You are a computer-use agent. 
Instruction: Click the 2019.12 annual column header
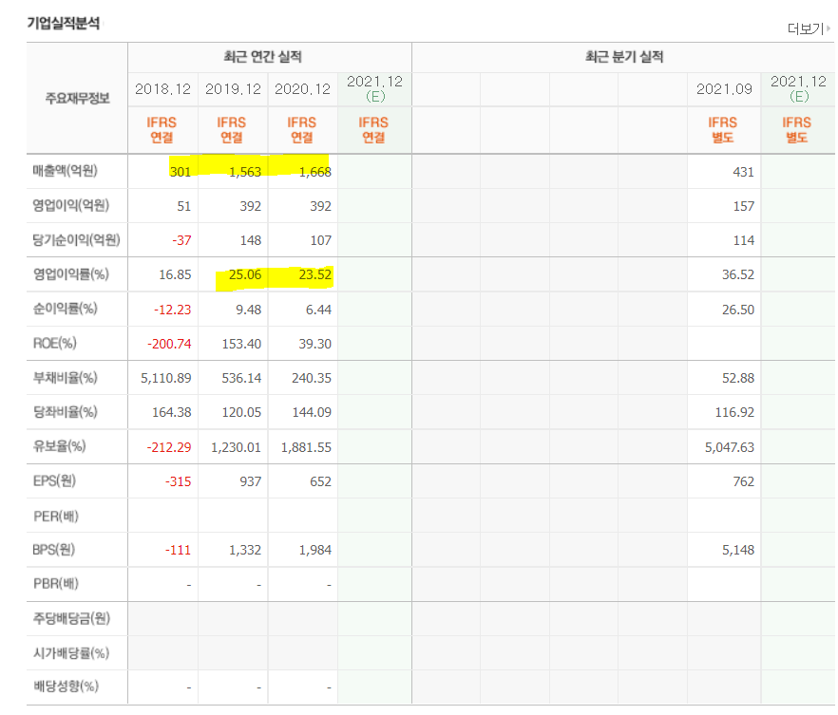(233, 89)
